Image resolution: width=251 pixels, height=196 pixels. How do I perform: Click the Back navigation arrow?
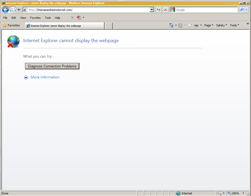5,10
